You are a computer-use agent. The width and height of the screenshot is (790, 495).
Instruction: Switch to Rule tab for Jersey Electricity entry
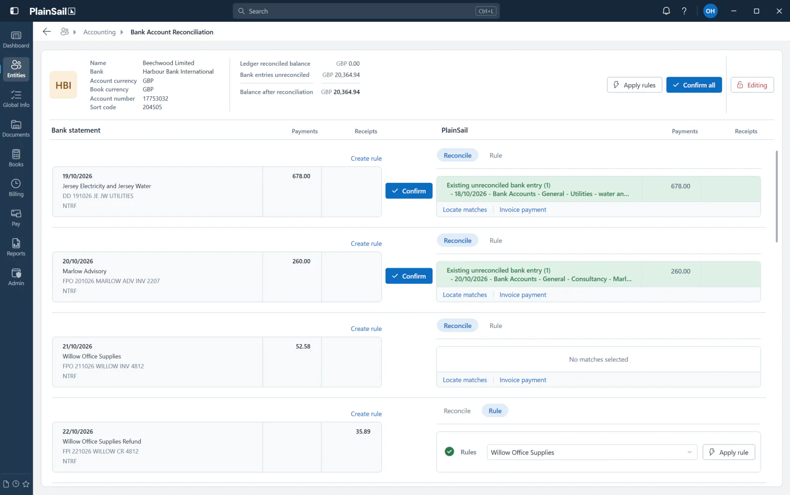[x=496, y=156]
